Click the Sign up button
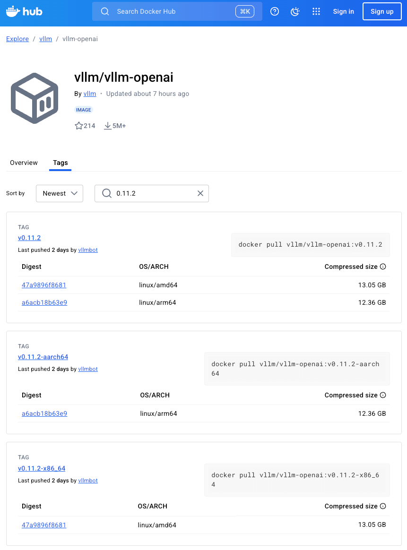Viewport: 407px width, 550px height. 382,11
